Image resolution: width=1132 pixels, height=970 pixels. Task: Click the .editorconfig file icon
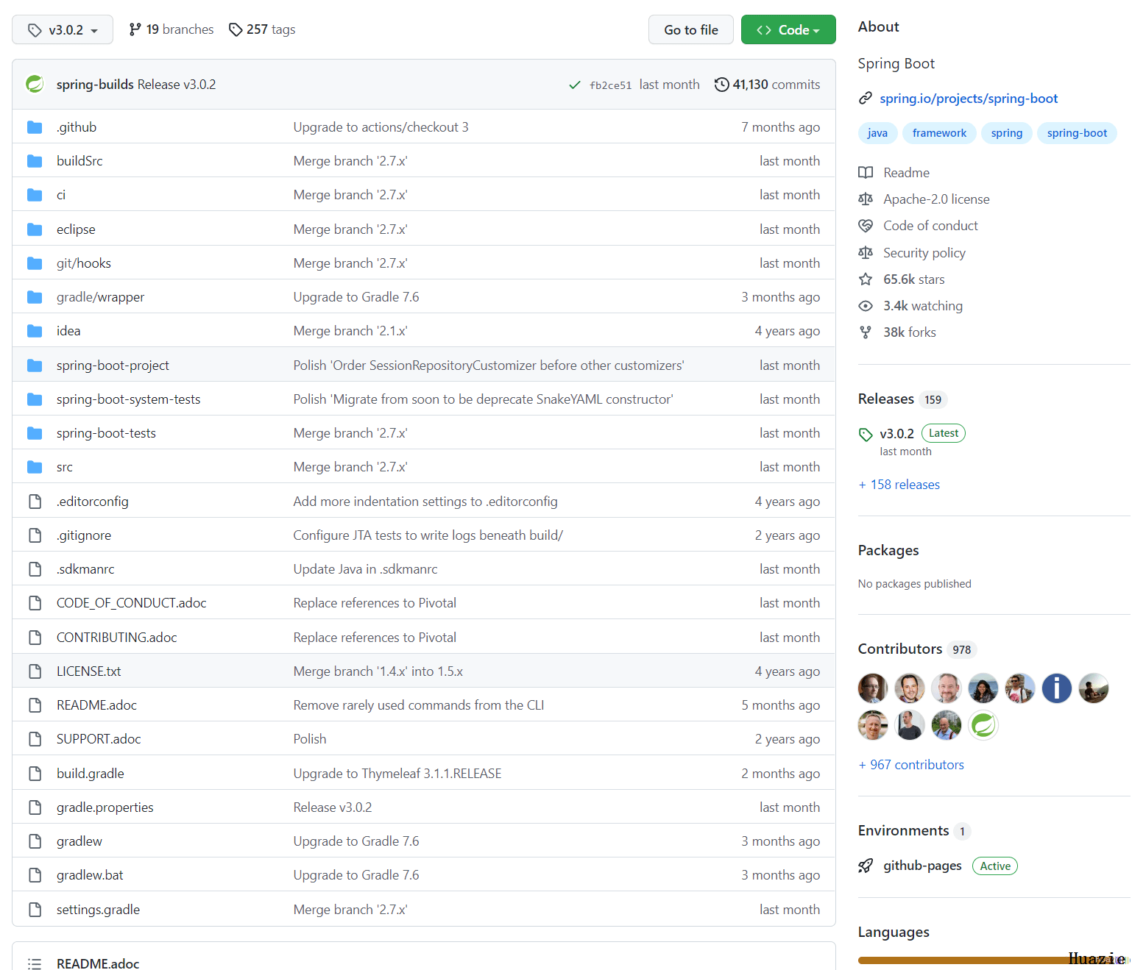coord(35,502)
